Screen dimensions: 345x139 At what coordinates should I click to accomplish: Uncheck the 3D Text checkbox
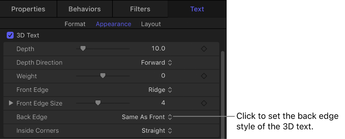(x=10, y=35)
